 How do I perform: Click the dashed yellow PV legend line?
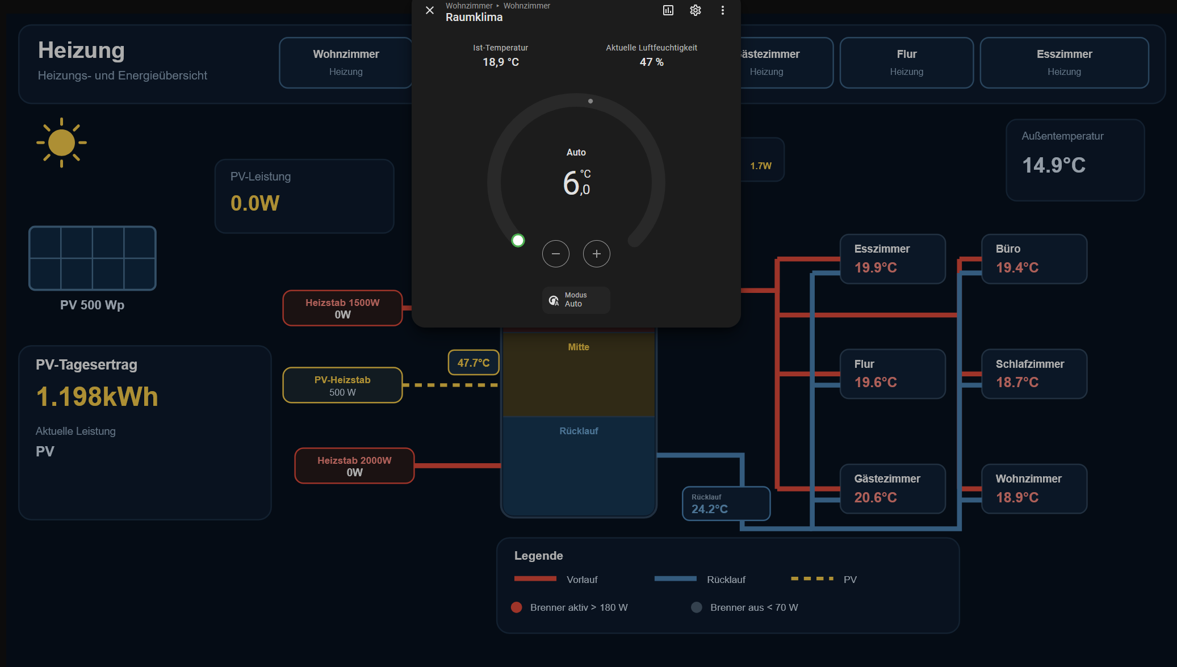[x=812, y=578]
